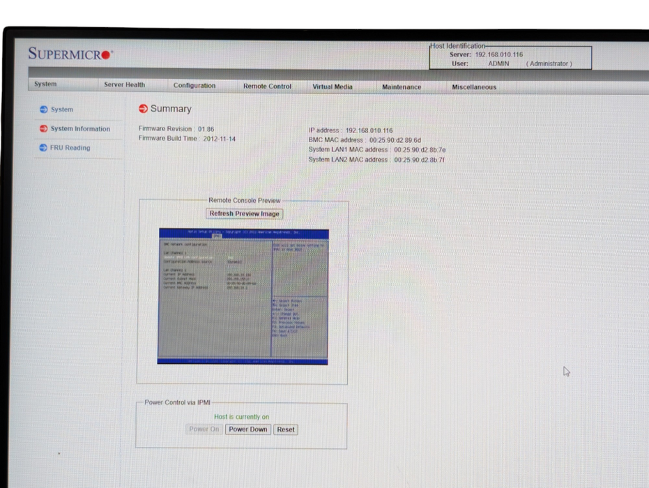649x488 pixels.
Task: Switch to the Miscellaneous menu
Action: pos(474,87)
